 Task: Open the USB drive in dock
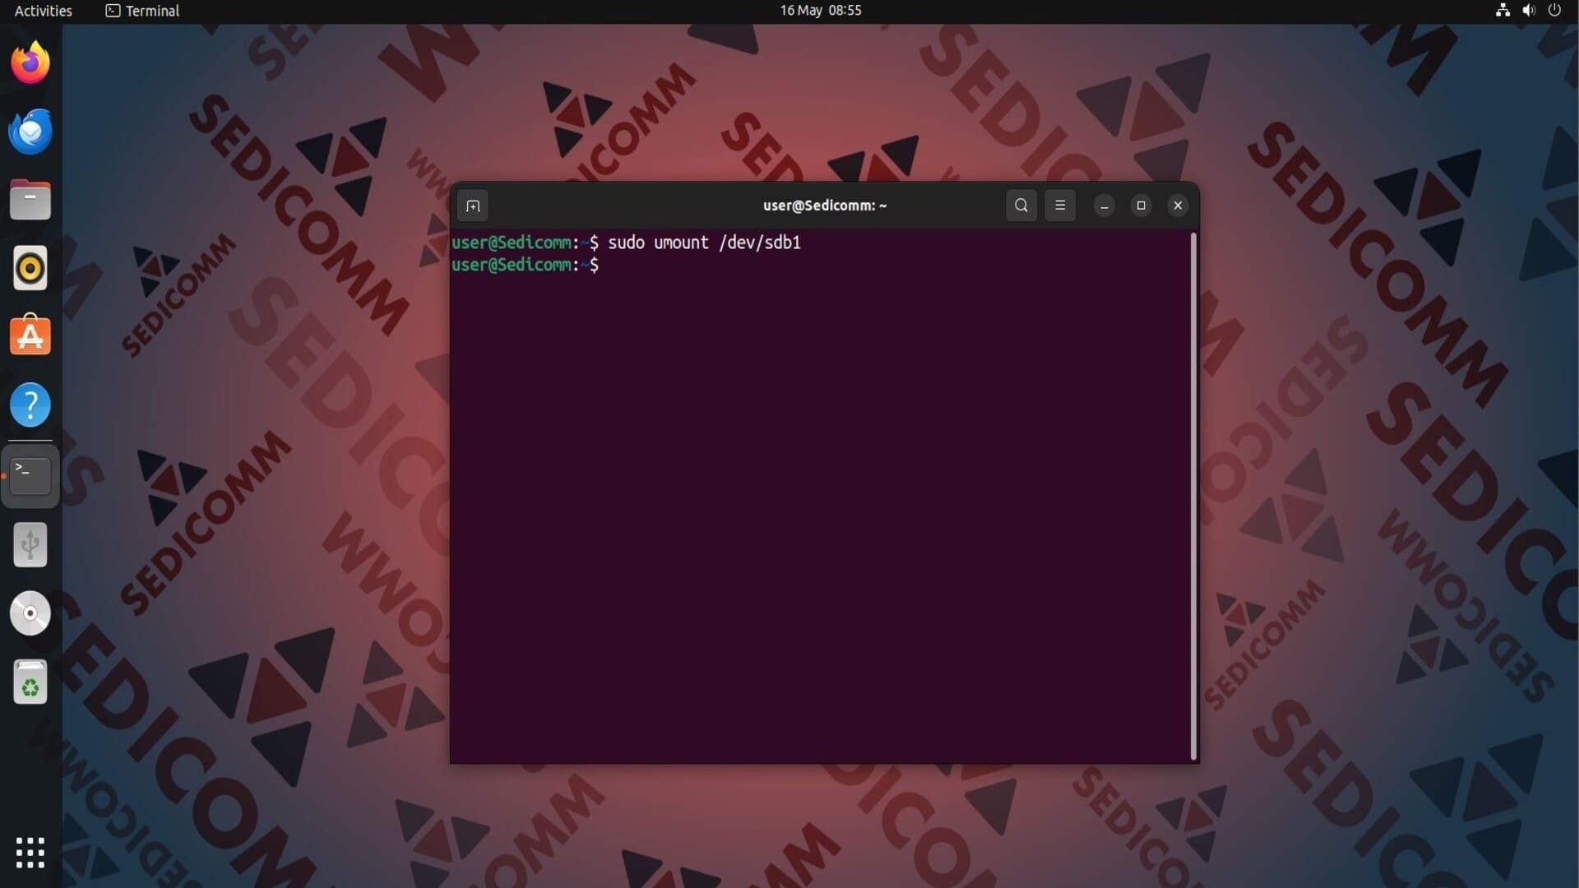click(30, 545)
